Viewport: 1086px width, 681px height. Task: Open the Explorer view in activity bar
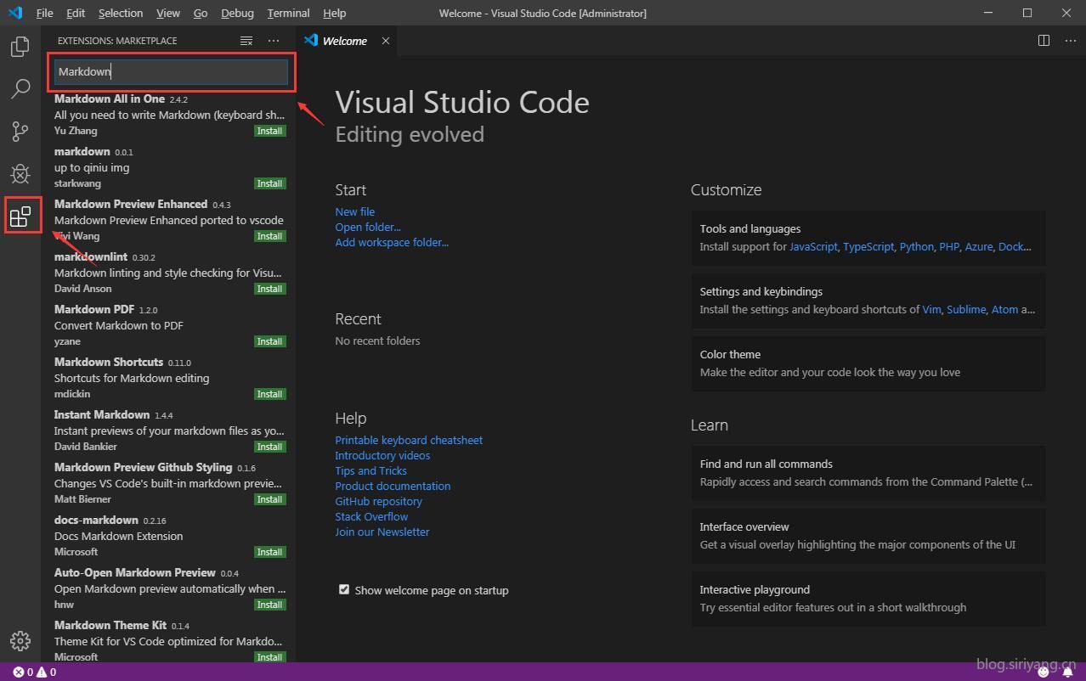pos(20,47)
